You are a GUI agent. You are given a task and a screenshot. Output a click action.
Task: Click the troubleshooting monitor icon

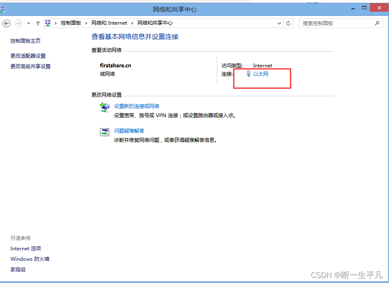pos(104,131)
